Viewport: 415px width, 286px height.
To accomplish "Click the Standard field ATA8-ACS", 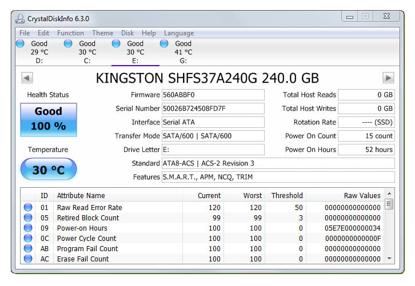I will (278, 163).
